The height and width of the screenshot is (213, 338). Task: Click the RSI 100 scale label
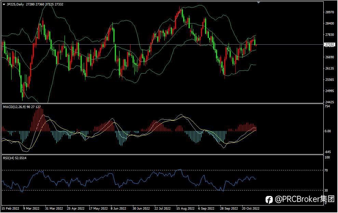[x=327, y=157]
